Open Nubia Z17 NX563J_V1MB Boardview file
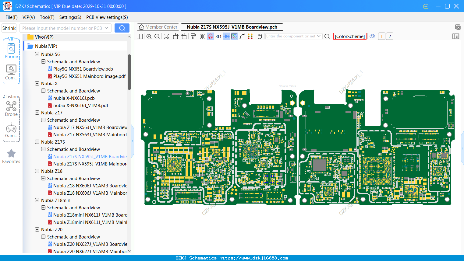The height and width of the screenshot is (261, 464). tap(87, 127)
